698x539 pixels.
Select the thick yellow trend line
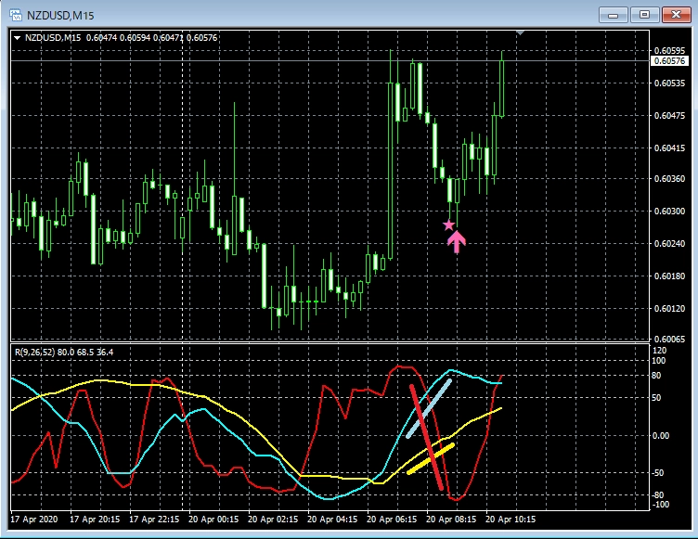[x=431, y=458]
